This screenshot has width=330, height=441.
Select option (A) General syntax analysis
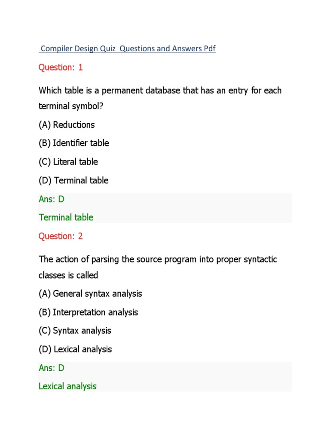click(90, 294)
